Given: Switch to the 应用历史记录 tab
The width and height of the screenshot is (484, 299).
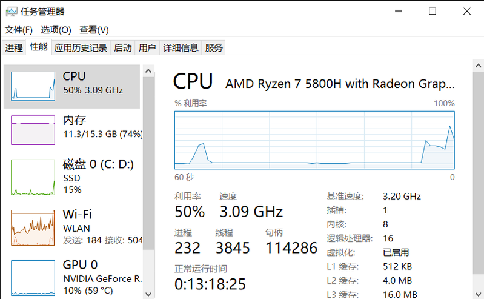Looking at the screenshot, I should coord(81,48).
